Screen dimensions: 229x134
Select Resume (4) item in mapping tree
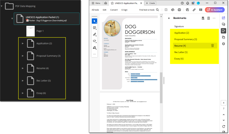(x=42, y=68)
